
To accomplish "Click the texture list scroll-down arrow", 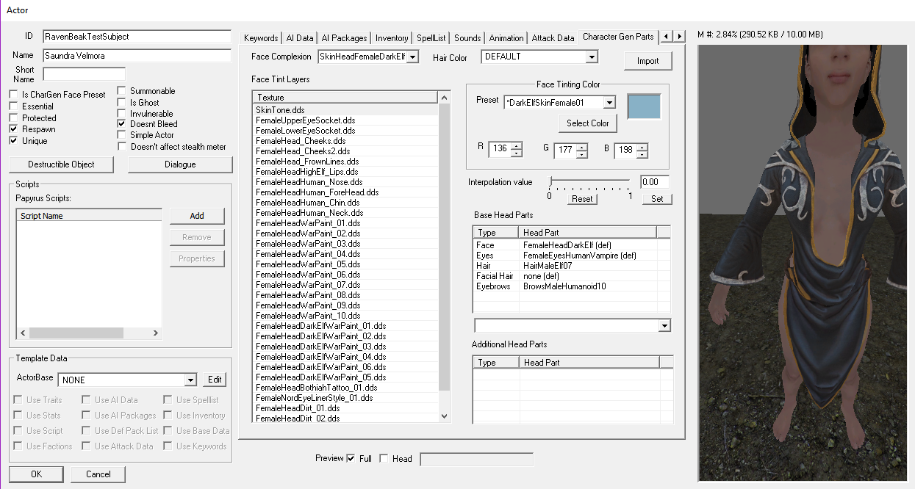I will pos(444,417).
